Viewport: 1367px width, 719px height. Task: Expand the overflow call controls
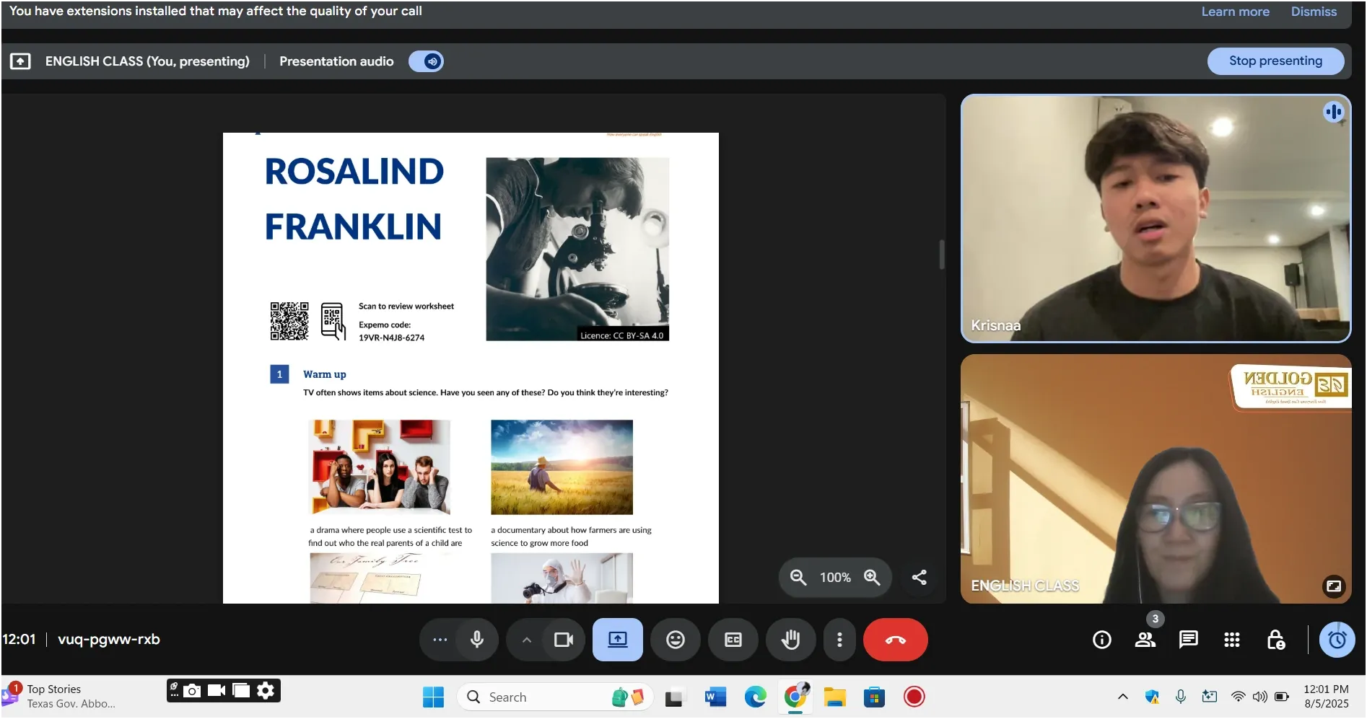(438, 640)
